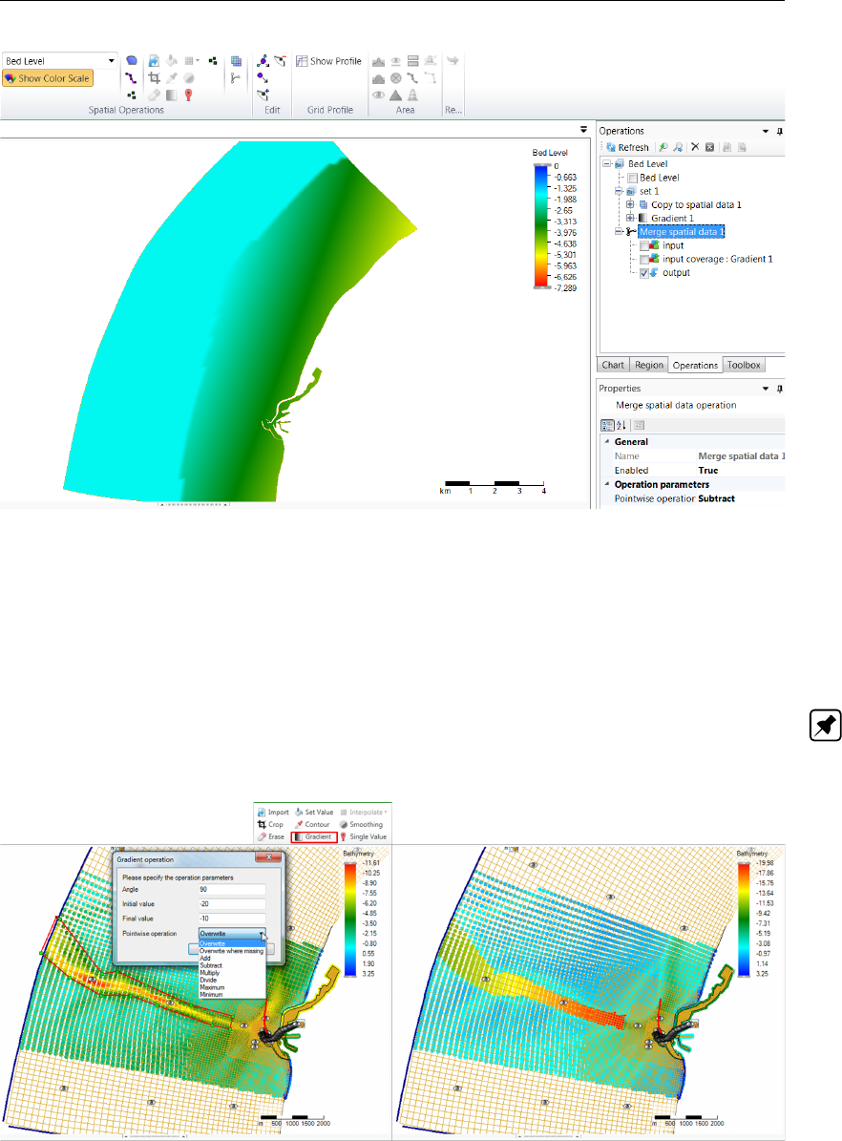Enable the input checkbox under Merge
The image size is (842, 1141).
pos(644,246)
